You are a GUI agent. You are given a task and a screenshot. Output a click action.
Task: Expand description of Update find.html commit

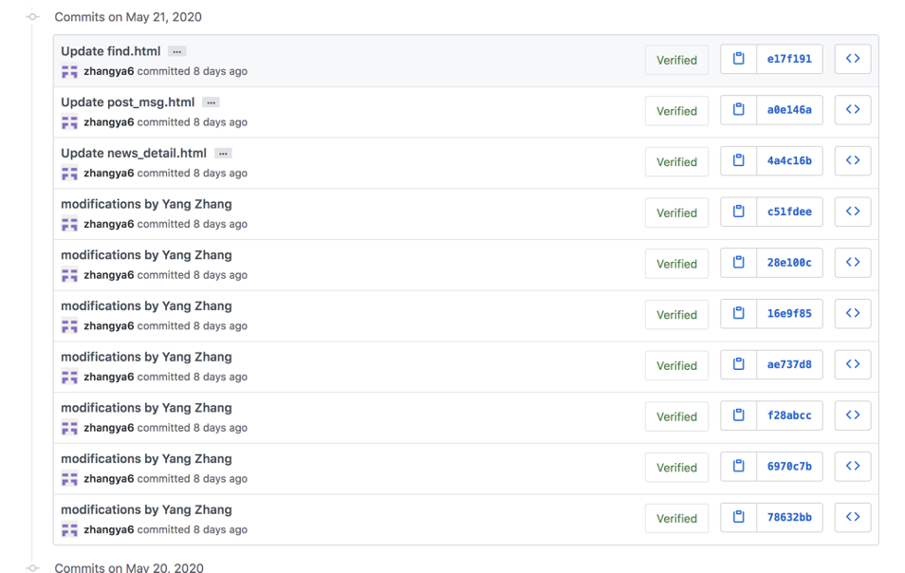(x=177, y=51)
